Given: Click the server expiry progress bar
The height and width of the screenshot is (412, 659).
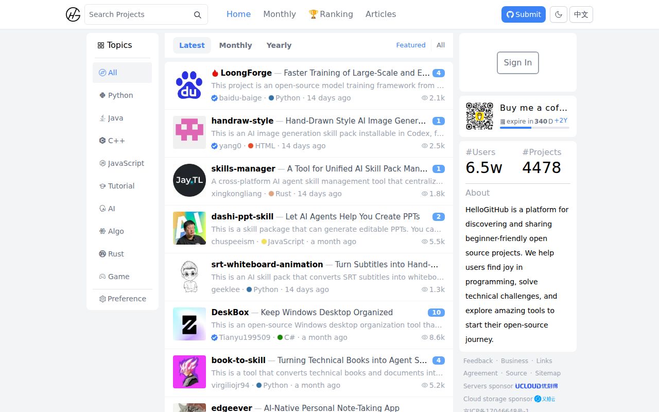Looking at the screenshot, I should point(534,128).
